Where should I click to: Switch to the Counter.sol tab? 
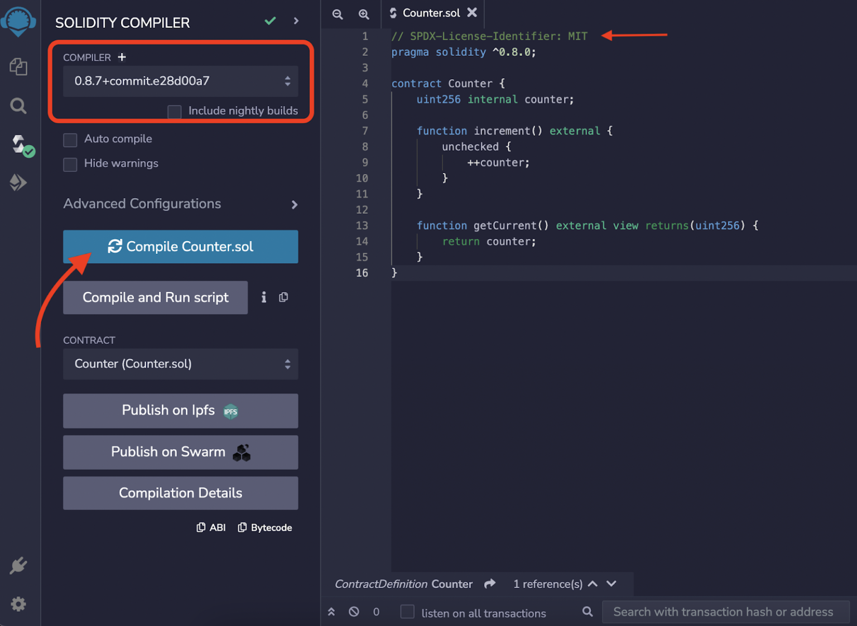pos(430,13)
